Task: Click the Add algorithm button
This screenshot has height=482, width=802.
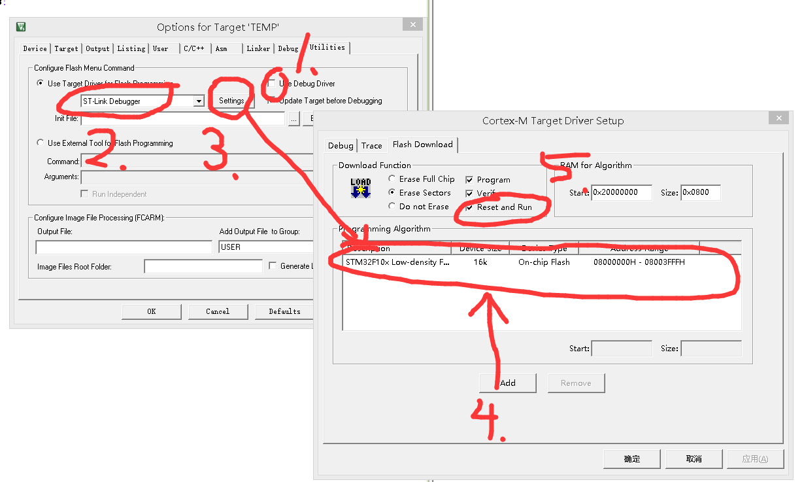Action: click(x=508, y=383)
